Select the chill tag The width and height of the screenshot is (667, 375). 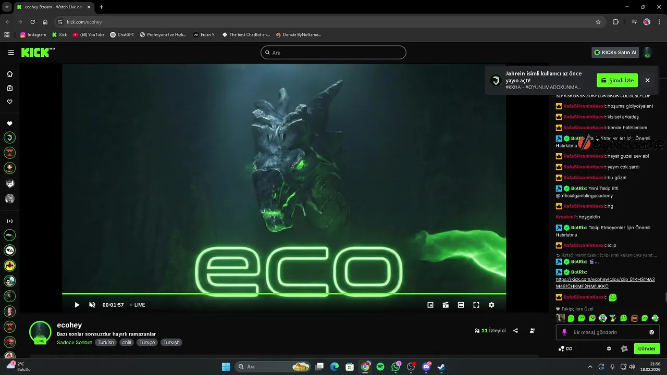(x=127, y=343)
